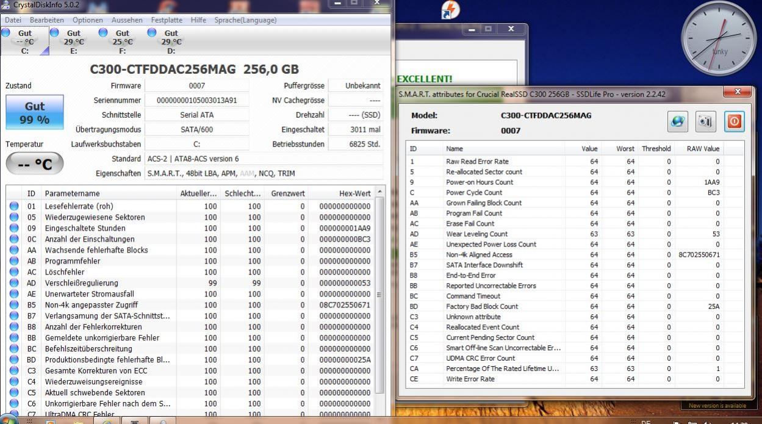Click the status circle for Non-4k angepasster Zugriff
The height and width of the screenshot is (424, 762).
point(14,305)
